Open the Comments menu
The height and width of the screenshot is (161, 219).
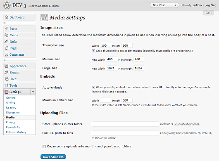point(17,54)
